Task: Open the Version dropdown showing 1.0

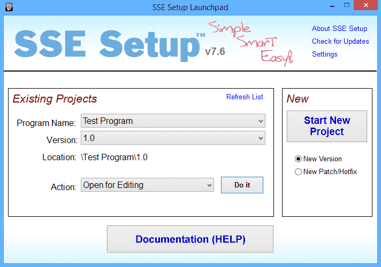Action: (x=173, y=138)
